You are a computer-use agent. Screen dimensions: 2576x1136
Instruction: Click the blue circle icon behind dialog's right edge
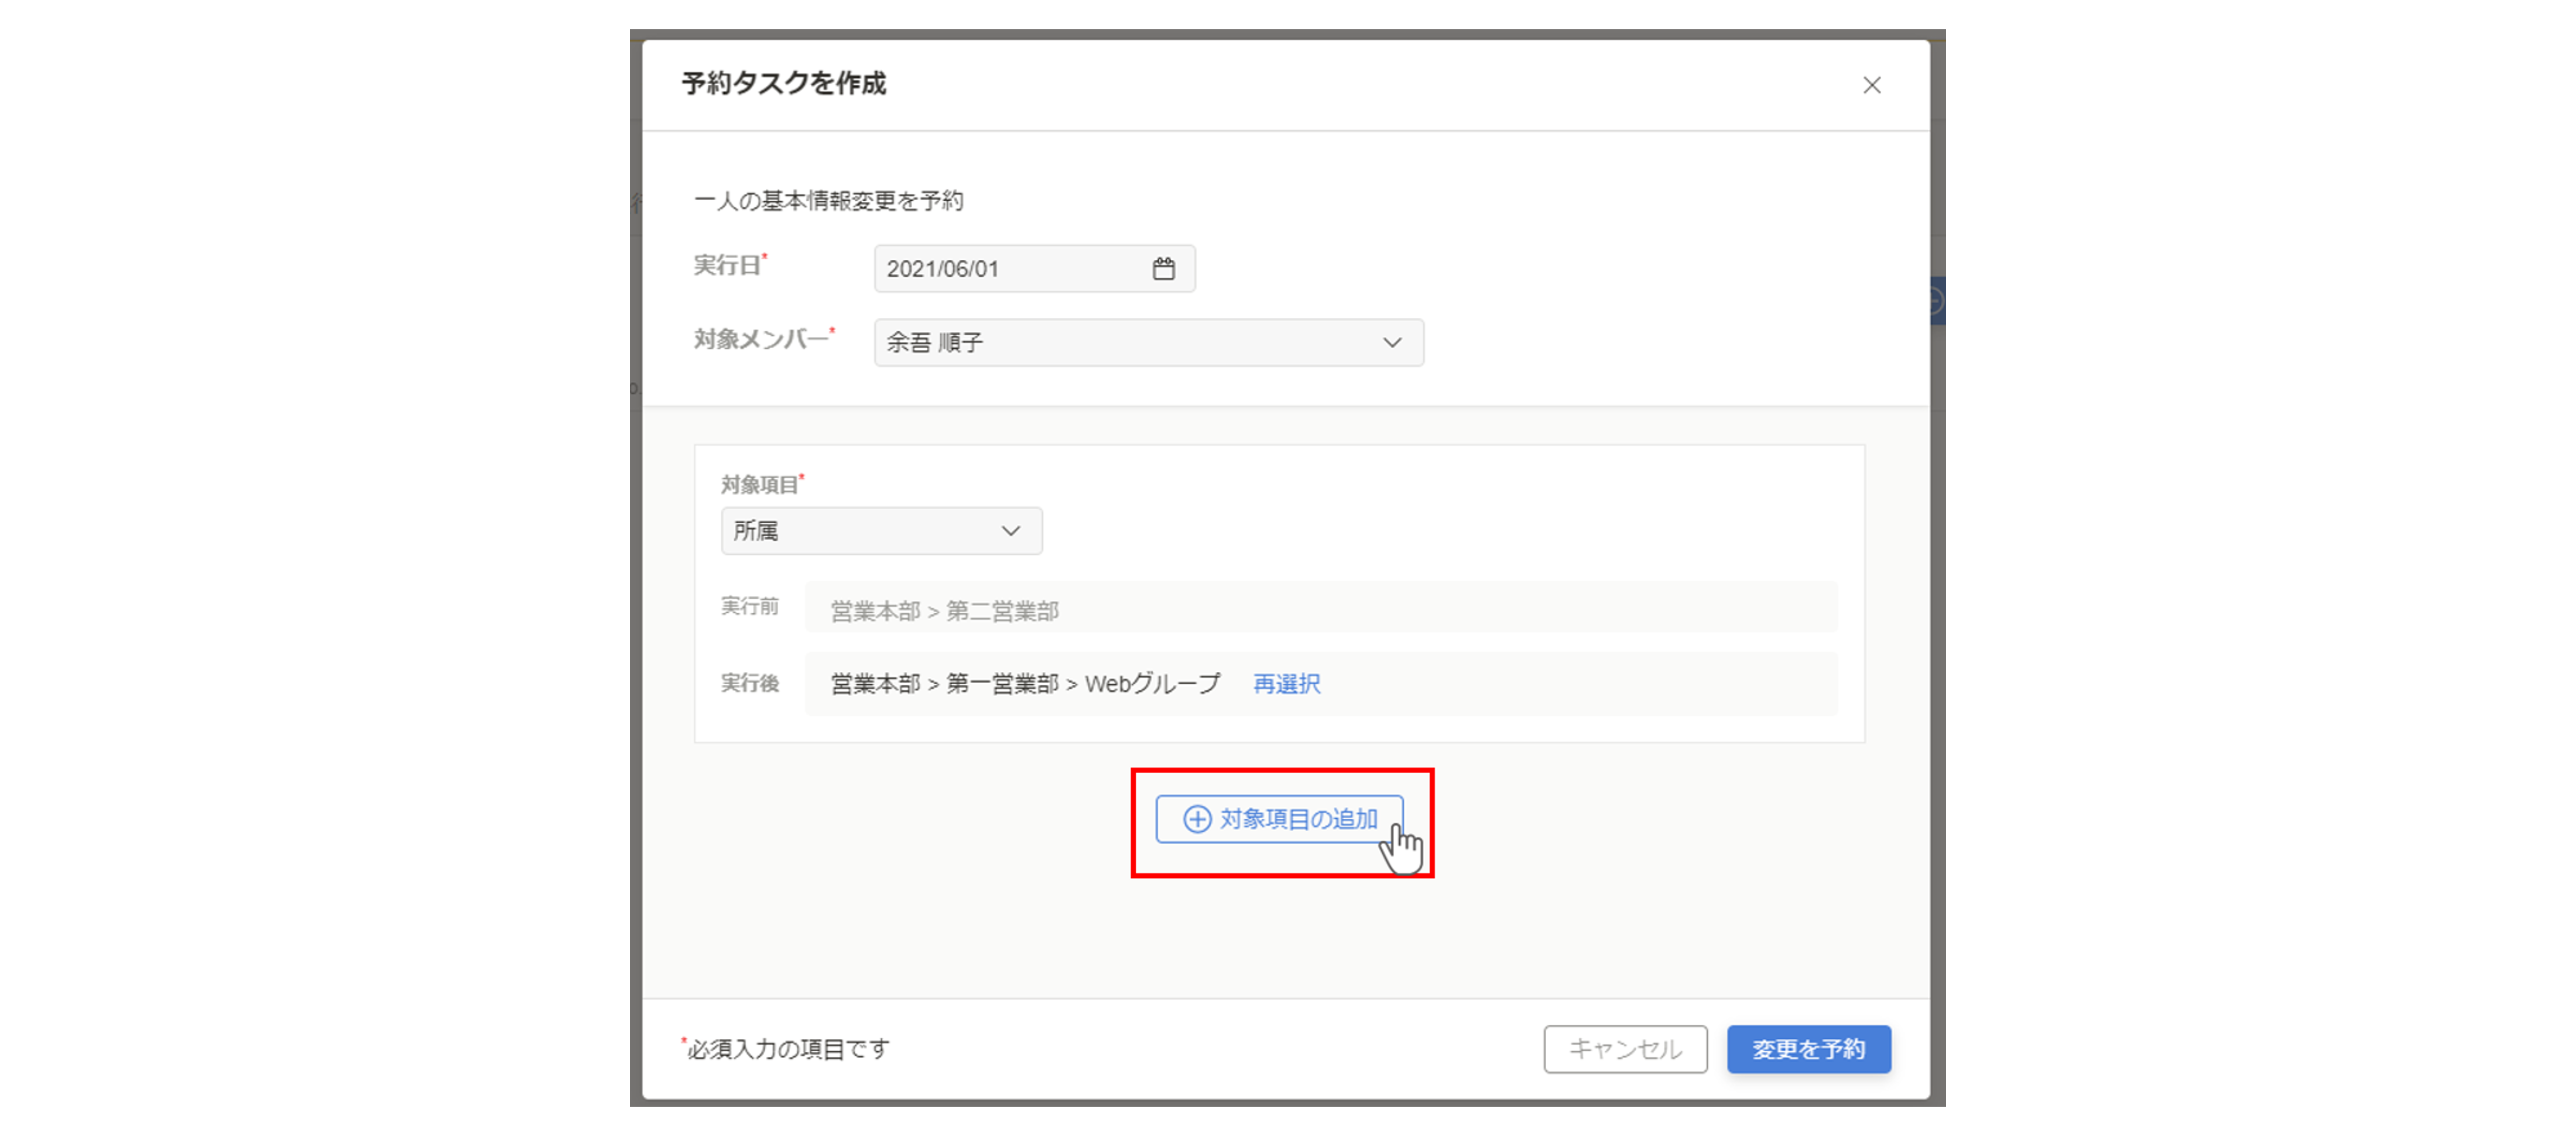click(x=1936, y=301)
